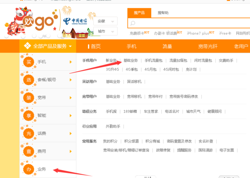Image resolution: width=250 pixels, height=178 pixels.
Task: Open the 交费助手 link
Action: [226, 60]
